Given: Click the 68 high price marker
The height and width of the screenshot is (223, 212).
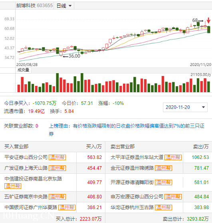Looking at the screenshot, I should pyautogui.click(x=198, y=20).
